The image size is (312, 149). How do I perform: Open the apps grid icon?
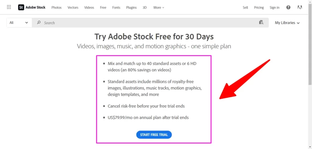(9, 7)
